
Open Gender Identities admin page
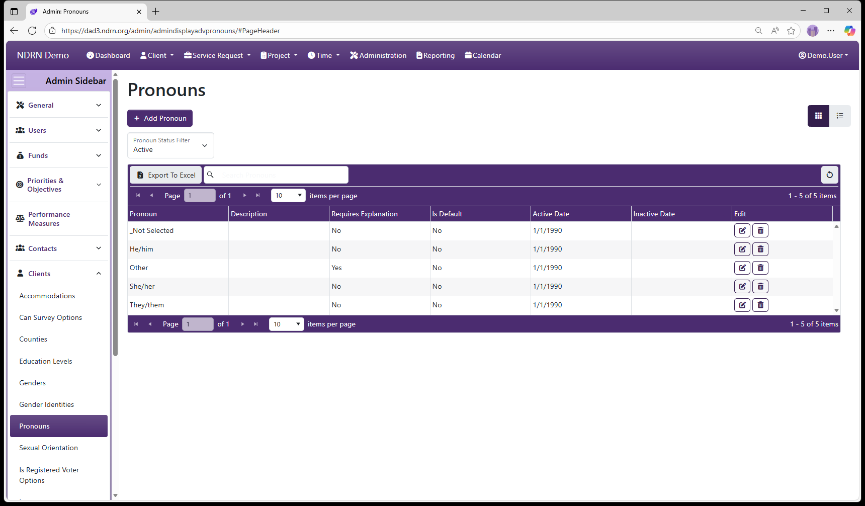coord(46,404)
